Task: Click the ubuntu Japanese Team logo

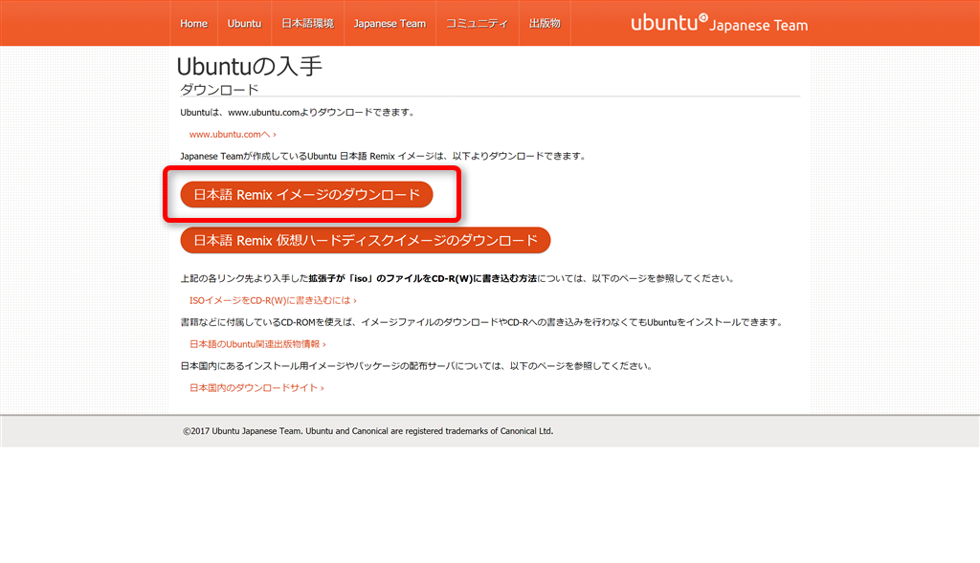Action: click(x=719, y=24)
